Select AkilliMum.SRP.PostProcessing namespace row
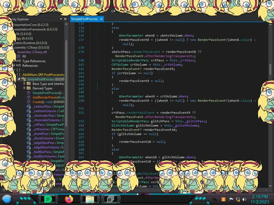This screenshot has width=274, height=205. coord(43,75)
